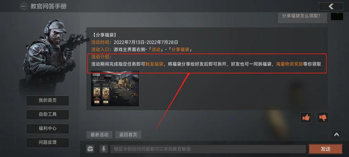Open the toolbox briefcase icon
This screenshot has width=349, height=157.
click(90, 149)
